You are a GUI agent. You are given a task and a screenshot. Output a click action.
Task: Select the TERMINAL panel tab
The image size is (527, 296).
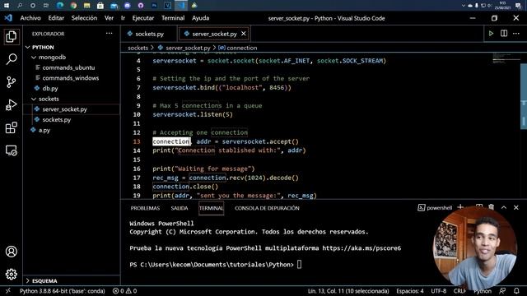pos(211,208)
